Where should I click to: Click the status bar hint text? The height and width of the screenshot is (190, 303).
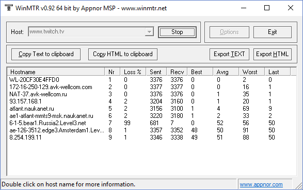(69, 184)
